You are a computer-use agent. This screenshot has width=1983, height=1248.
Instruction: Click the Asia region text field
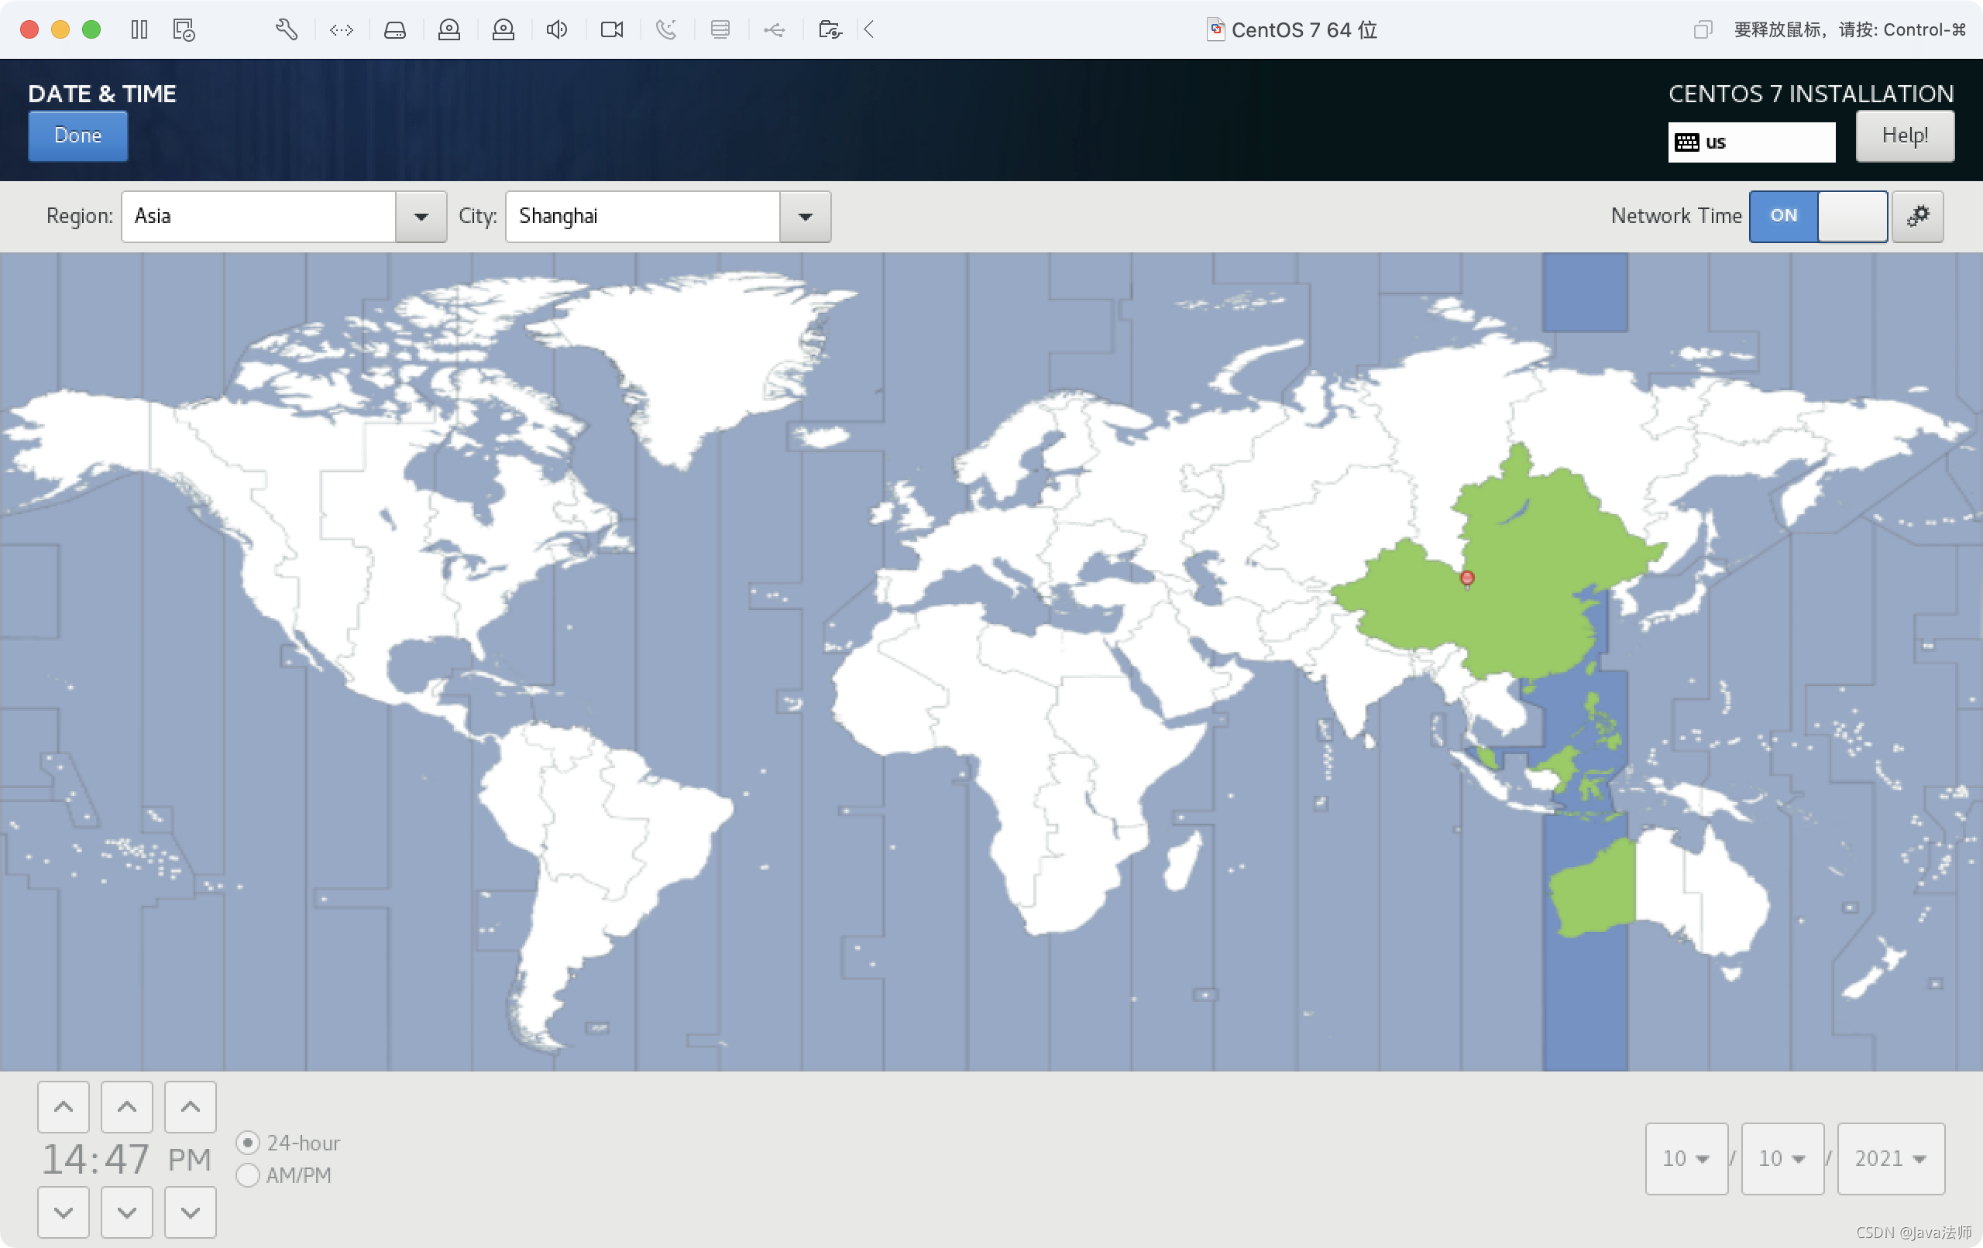pyautogui.click(x=259, y=218)
